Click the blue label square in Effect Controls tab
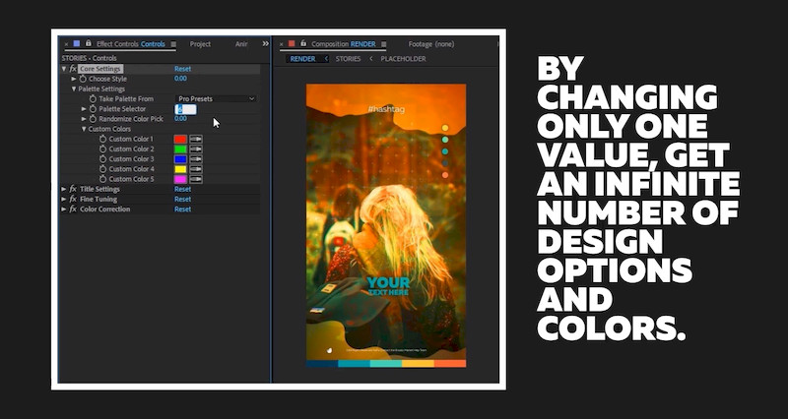 point(77,43)
